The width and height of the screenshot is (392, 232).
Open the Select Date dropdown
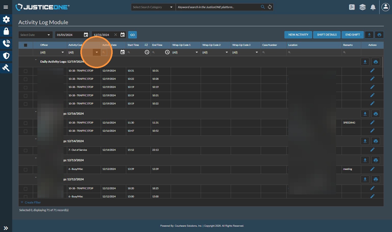35,35
